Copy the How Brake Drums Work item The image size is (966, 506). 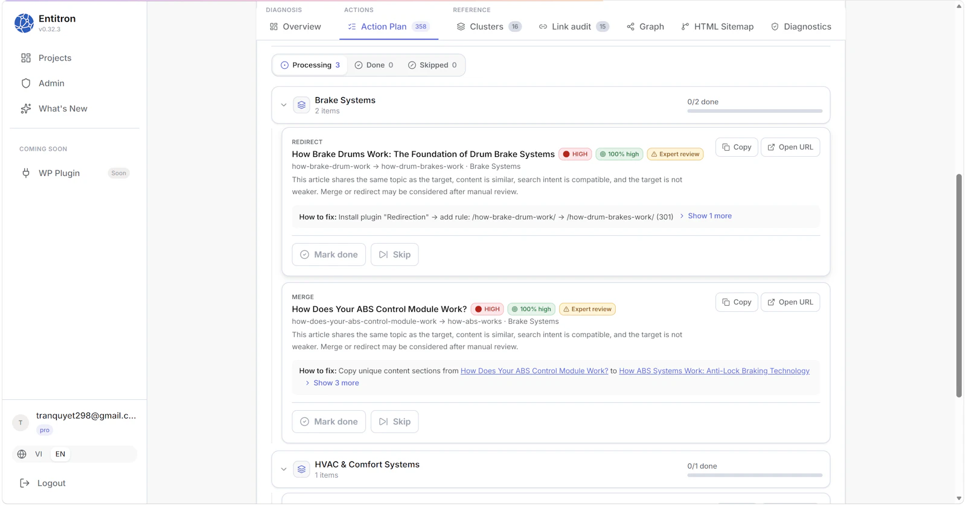(737, 147)
